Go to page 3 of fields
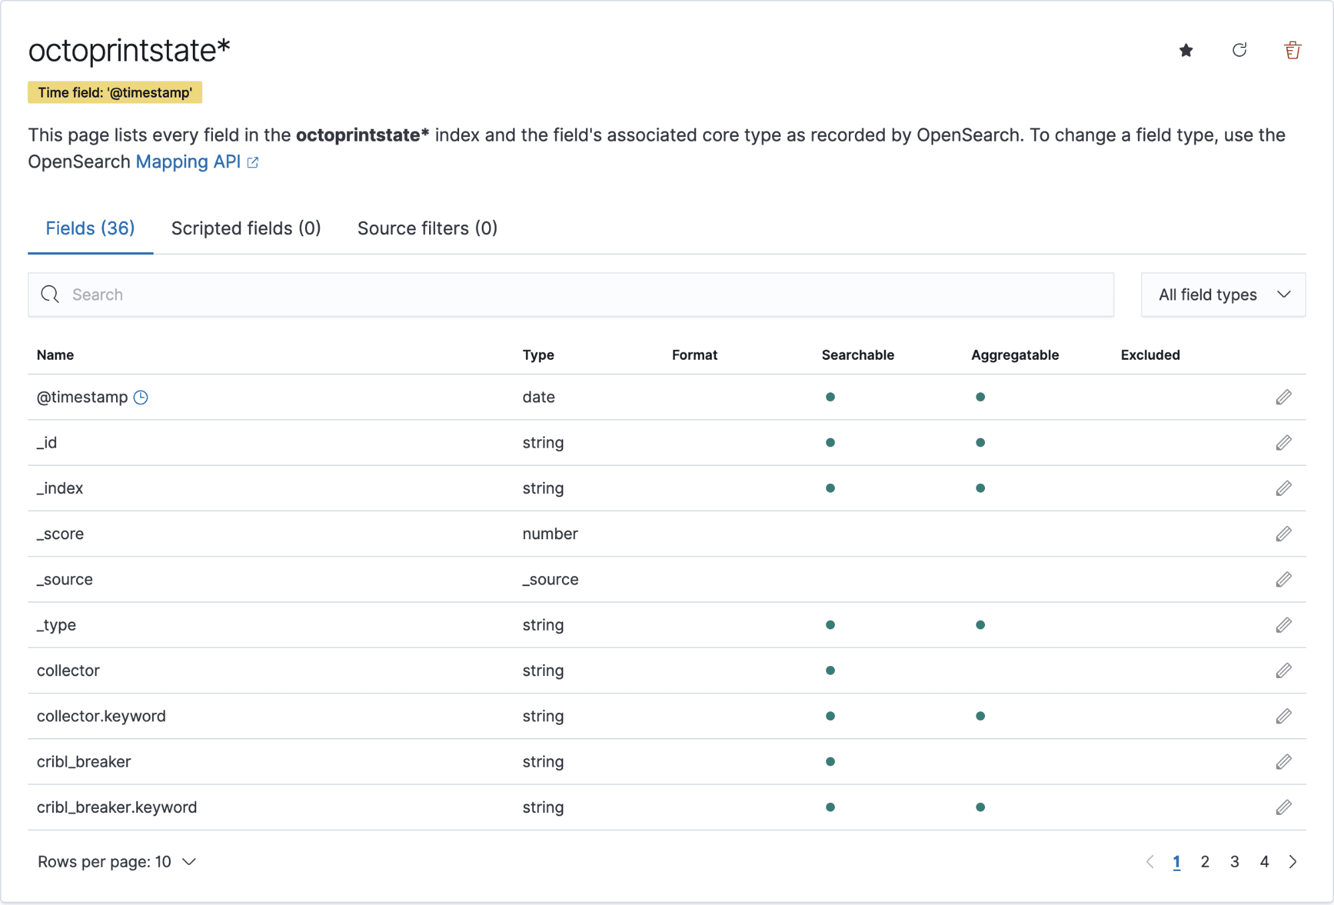 tap(1235, 862)
